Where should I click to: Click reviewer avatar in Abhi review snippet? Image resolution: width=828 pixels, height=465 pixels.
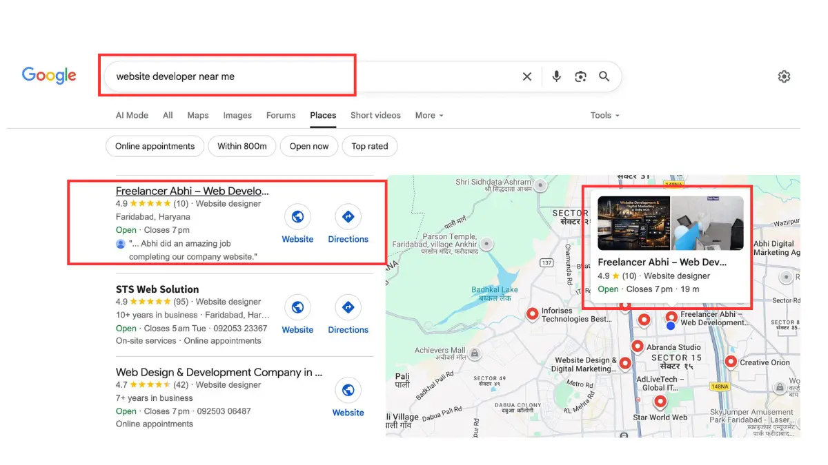point(121,244)
